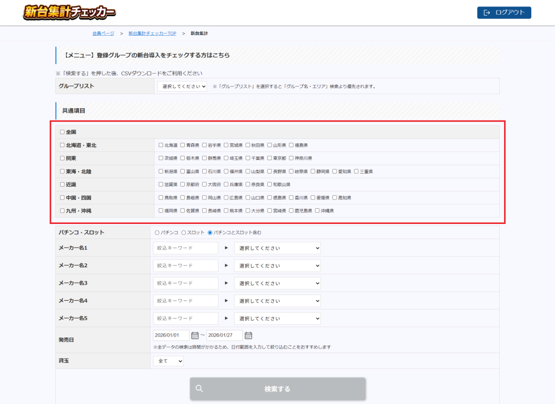
Task: Click the 新台集計チェッカー logo
Action: [69, 12]
